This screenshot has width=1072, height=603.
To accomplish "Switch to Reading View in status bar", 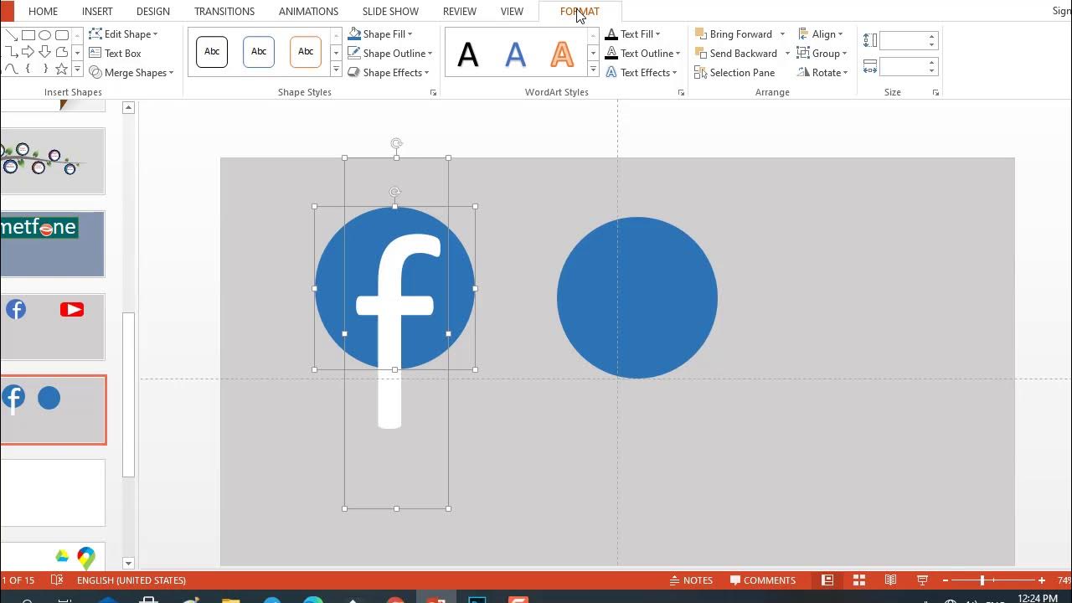I will 891,580.
